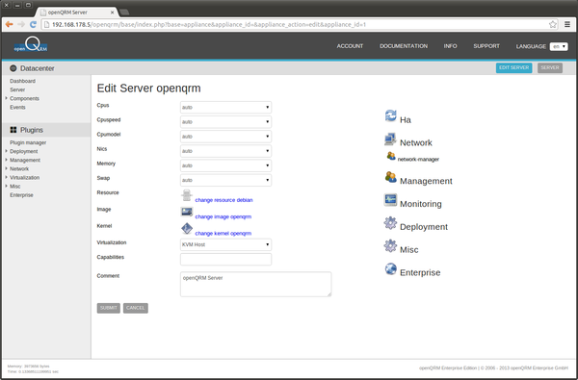Click change kernel openqrm link
Image resolution: width=578 pixels, height=380 pixels.
223,233
